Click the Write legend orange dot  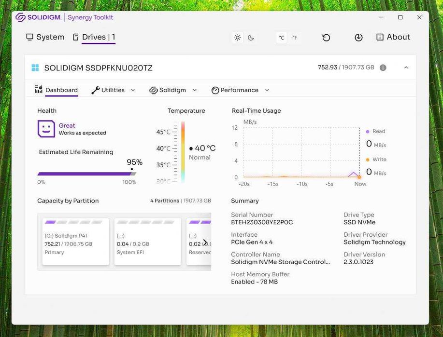[x=368, y=160]
